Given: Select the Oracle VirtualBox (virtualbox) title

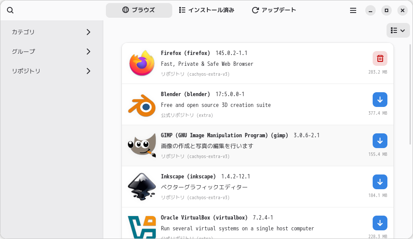Looking at the screenshot, I should [x=204, y=218].
